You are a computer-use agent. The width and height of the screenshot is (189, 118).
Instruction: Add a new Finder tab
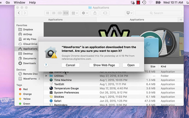(x=181, y=20)
